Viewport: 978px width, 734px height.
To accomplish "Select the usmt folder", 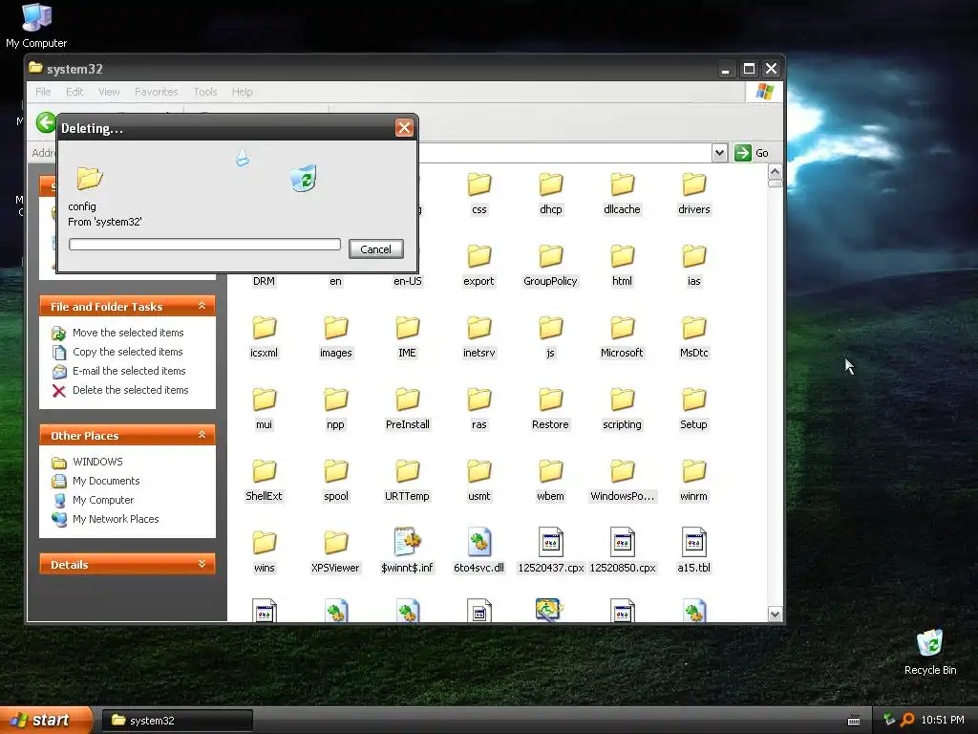I will click(x=479, y=482).
